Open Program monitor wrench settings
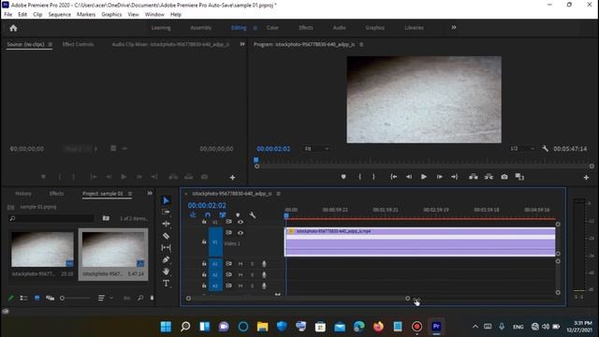Viewport: 599px width, 337px height. click(x=545, y=149)
